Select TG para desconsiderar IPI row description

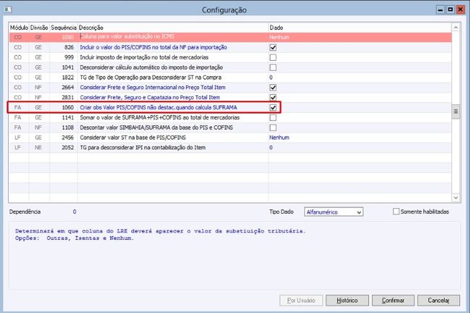pos(142,147)
